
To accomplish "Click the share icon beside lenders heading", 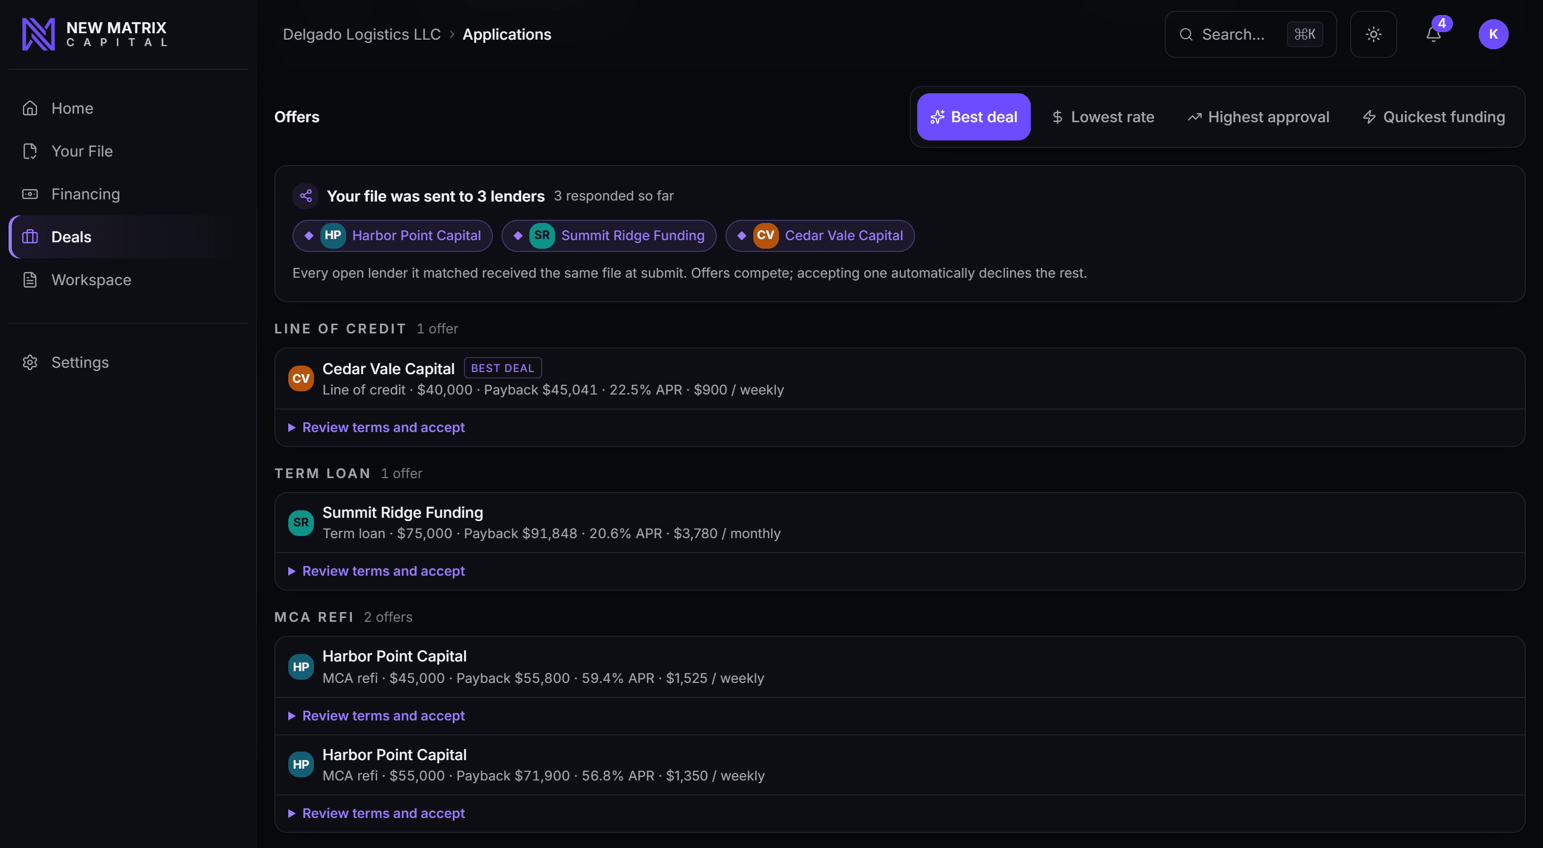I will [305, 196].
